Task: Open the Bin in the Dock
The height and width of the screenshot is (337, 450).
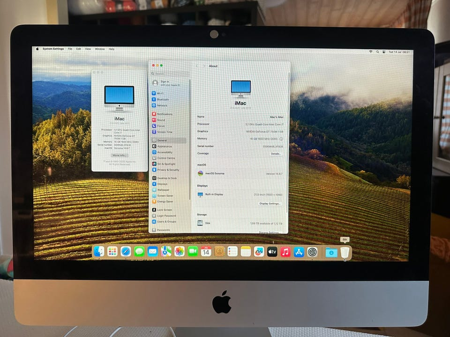Action: click(x=345, y=252)
